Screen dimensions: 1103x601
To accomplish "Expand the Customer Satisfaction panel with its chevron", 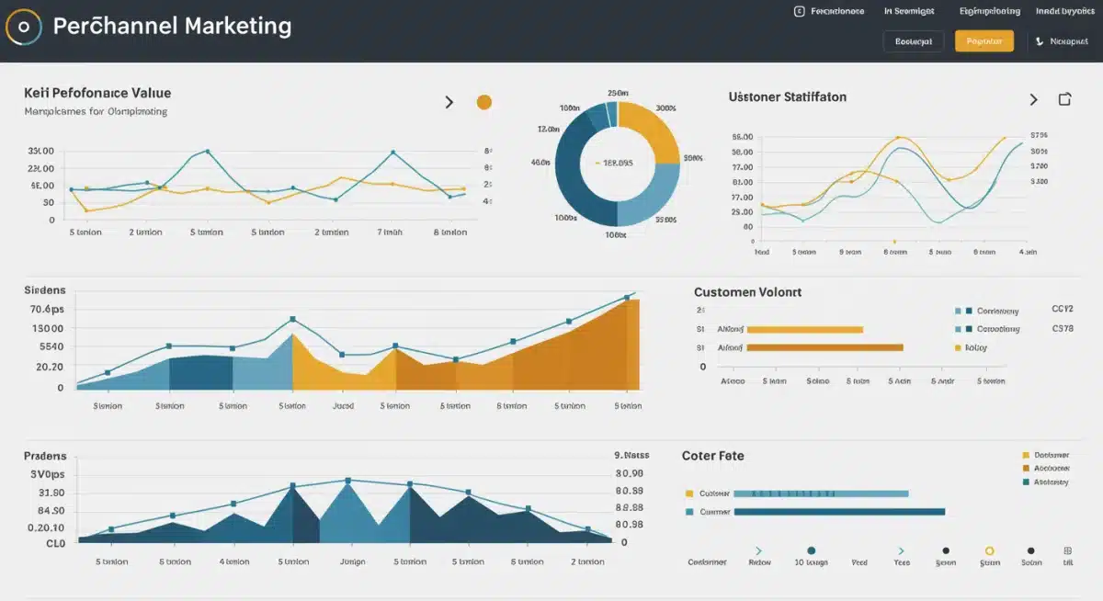I will click(1032, 98).
